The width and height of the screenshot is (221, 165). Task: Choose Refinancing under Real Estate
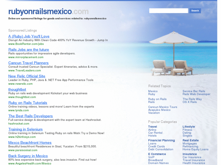coord(190,147)
